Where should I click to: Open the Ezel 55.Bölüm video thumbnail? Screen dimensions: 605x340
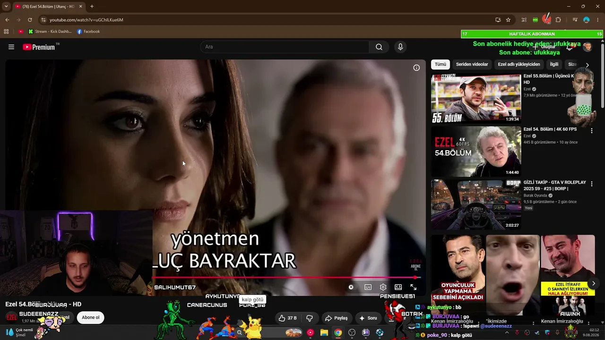(476, 99)
